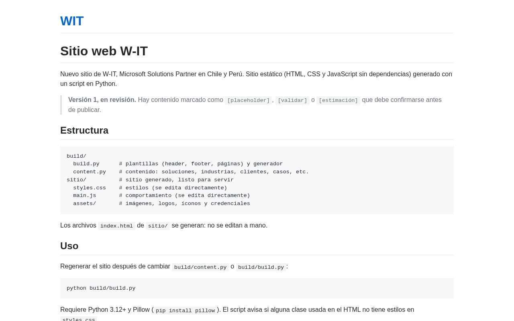Image resolution: width=514 pixels, height=321 pixels.
Task: Click the 'build/' line in code block
Action: click(x=76, y=156)
